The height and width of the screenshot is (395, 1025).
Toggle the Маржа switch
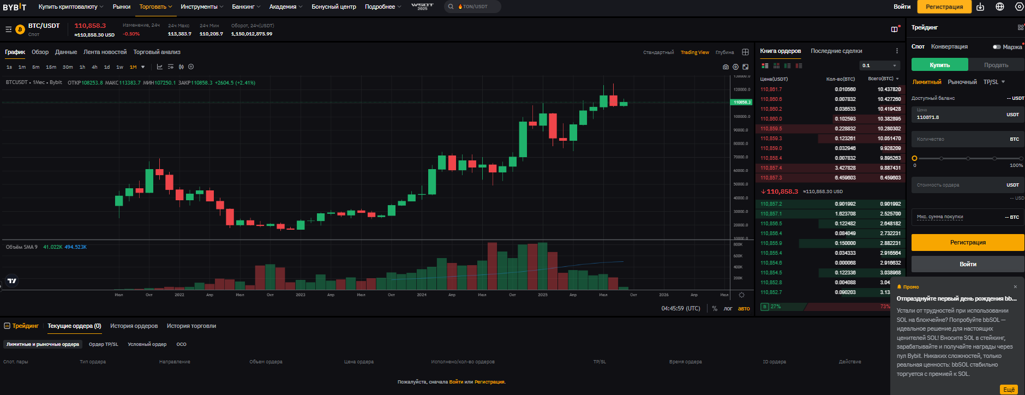pyautogui.click(x=997, y=47)
